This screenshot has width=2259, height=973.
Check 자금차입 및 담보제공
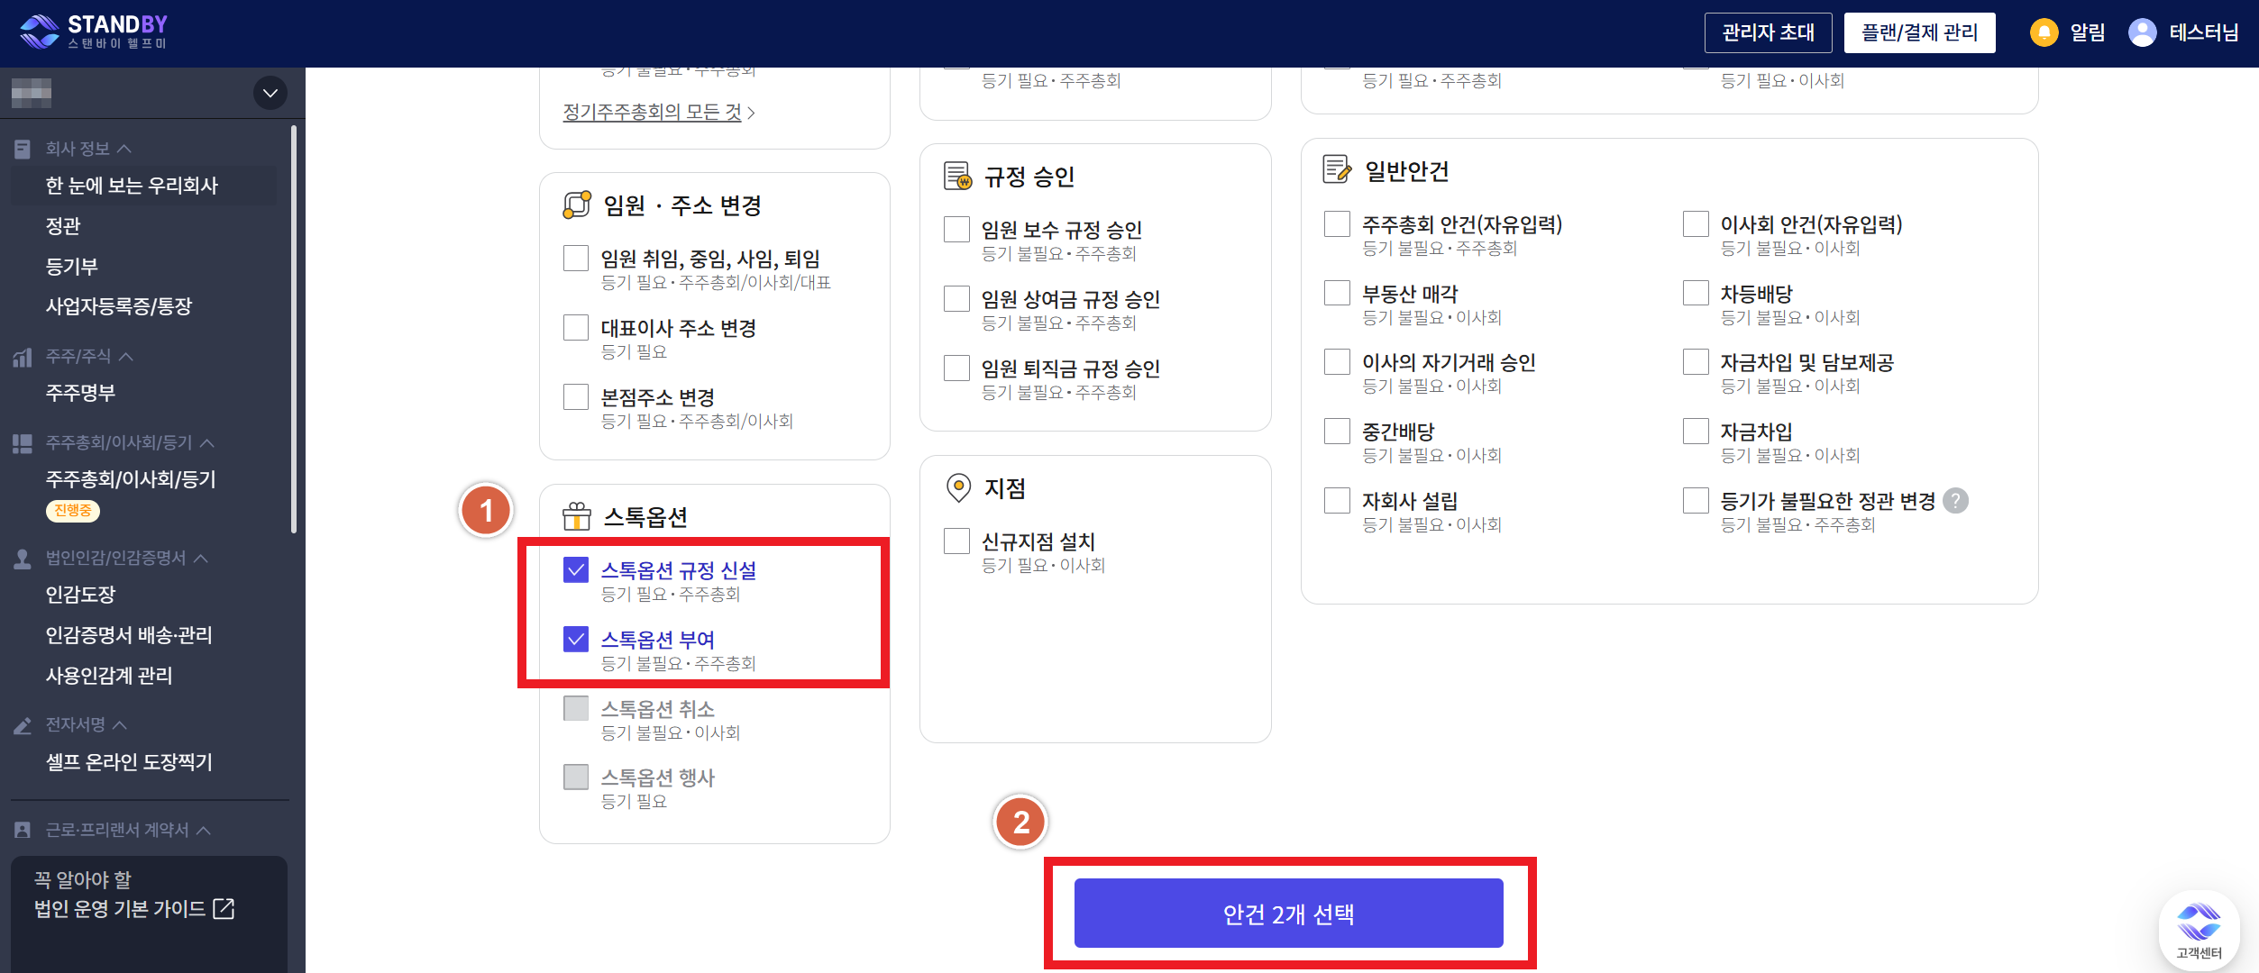[1696, 361]
